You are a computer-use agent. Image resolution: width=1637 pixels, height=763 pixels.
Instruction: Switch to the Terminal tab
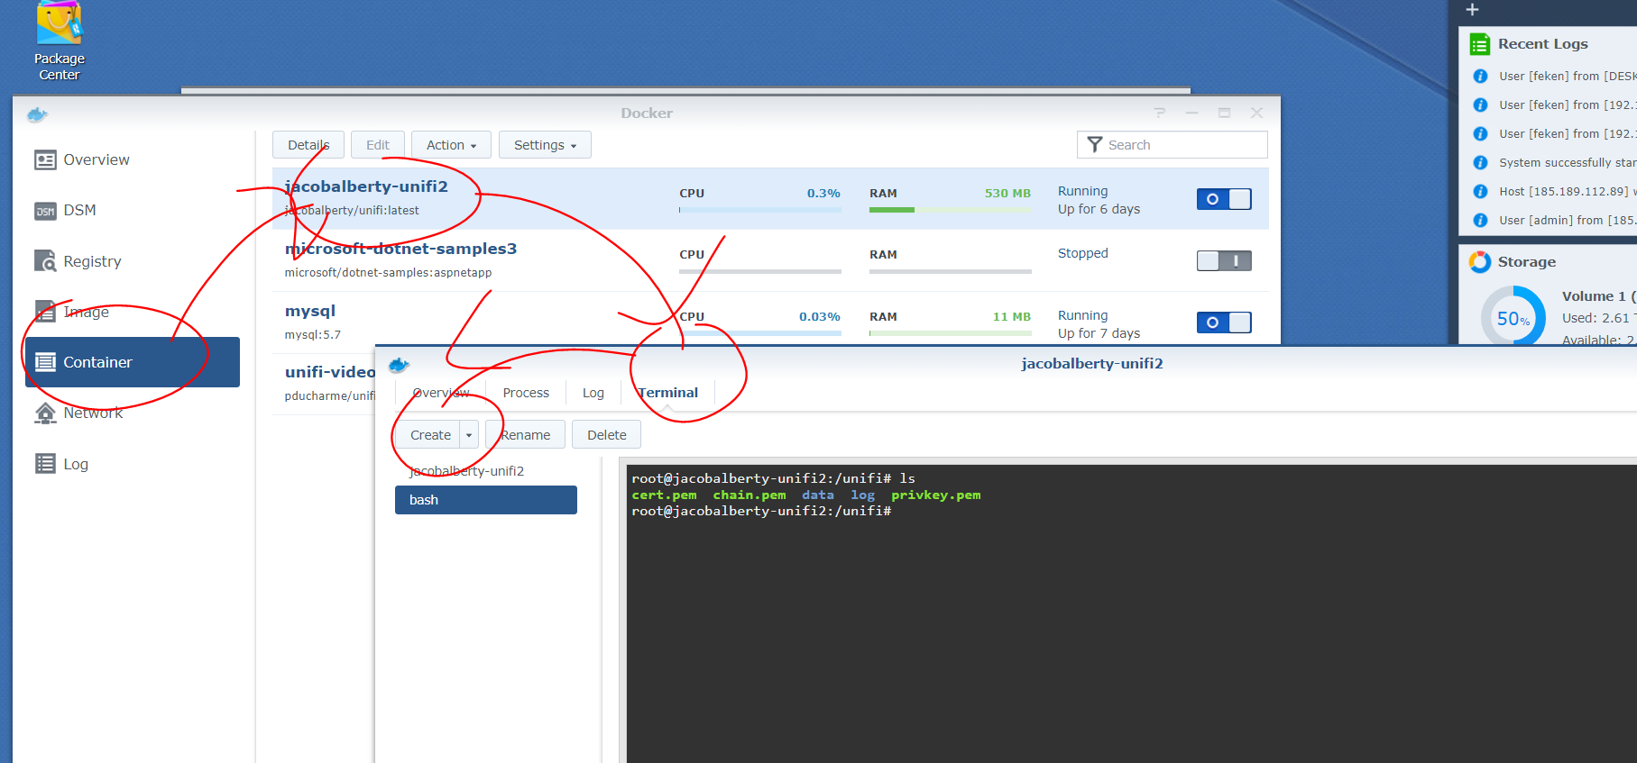pos(668,393)
